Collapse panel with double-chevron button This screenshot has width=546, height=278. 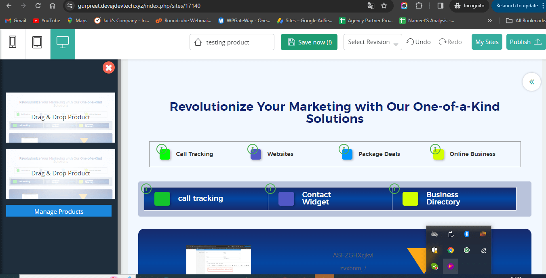click(531, 82)
